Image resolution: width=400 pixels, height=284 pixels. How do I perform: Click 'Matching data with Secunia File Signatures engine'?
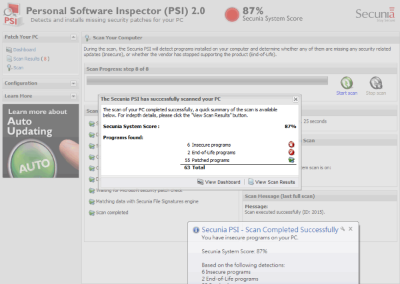[x=147, y=201]
